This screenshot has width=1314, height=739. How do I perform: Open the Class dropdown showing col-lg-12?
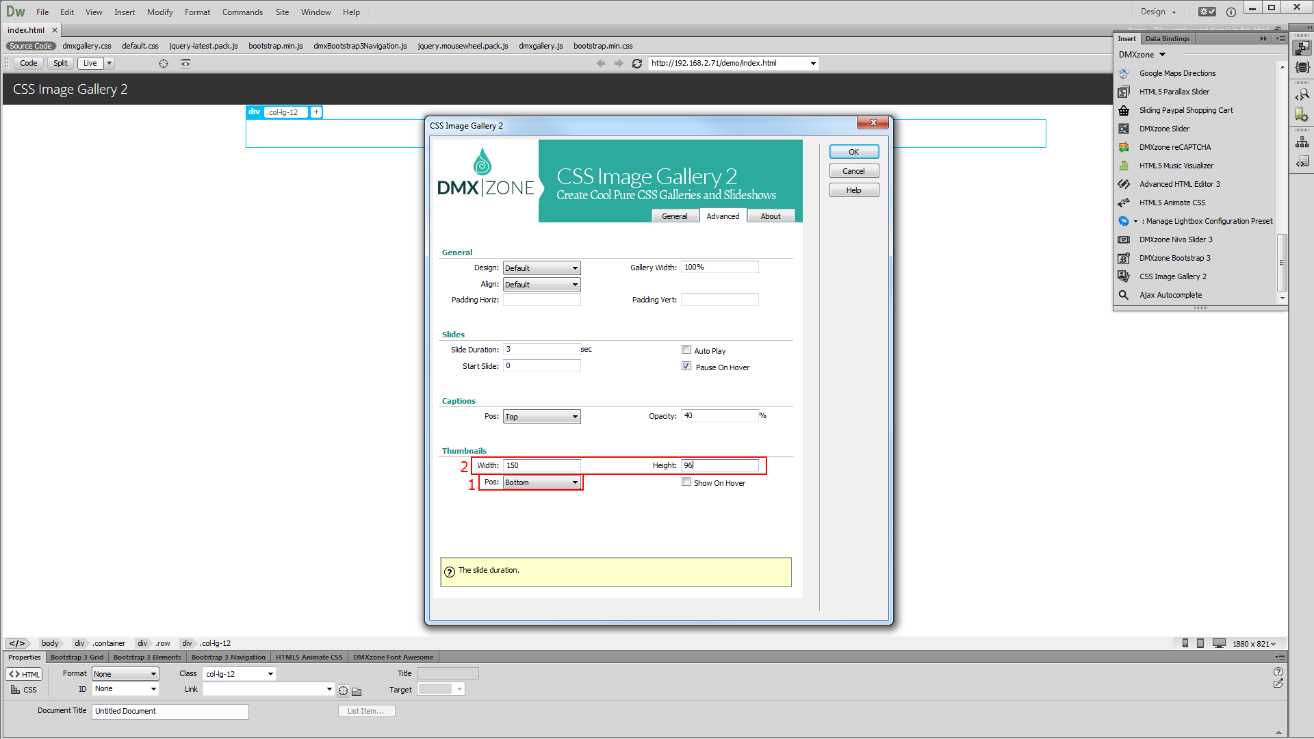click(x=240, y=674)
